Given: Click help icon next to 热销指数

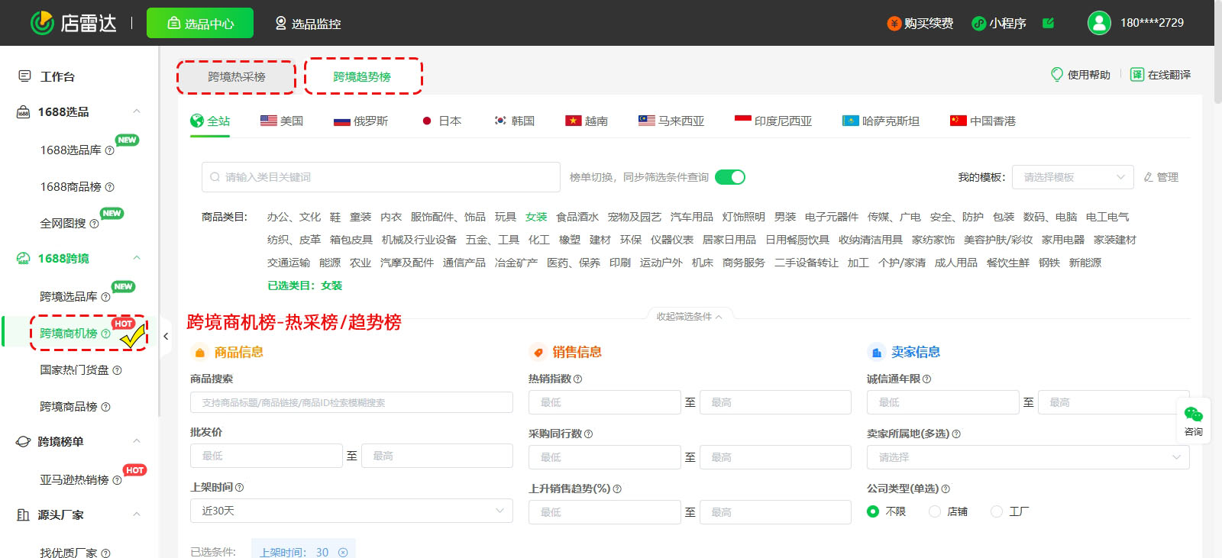Looking at the screenshot, I should 577,379.
